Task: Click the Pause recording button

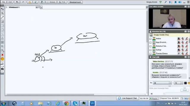Action: [x=154, y=98]
